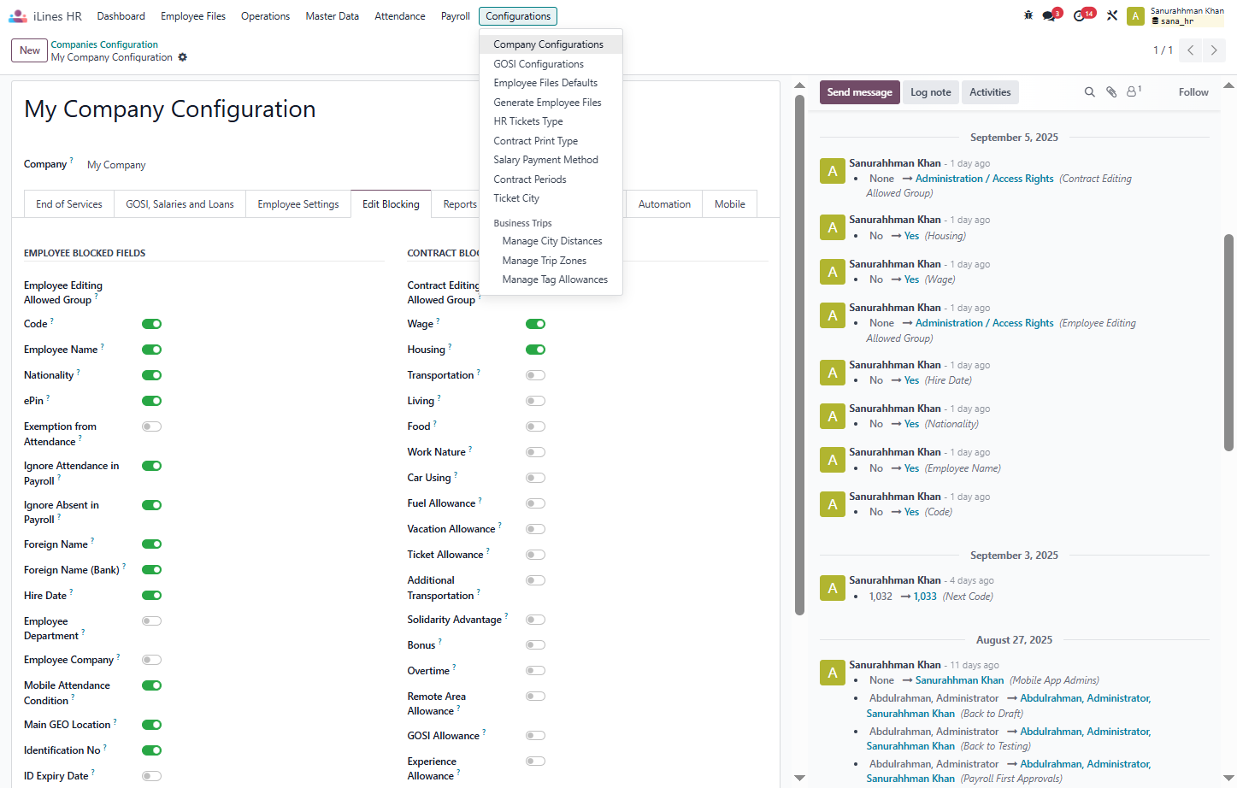Open the Employee Files dropdown menu
Image resolution: width=1237 pixels, height=788 pixels.
coord(193,16)
